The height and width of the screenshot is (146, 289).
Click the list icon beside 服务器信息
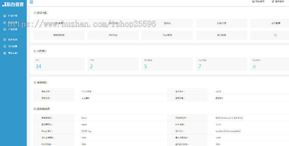(x=35, y=109)
